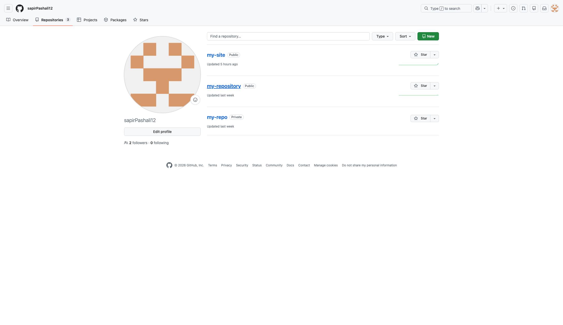The width and height of the screenshot is (563, 325).
Task: Switch to the Stars tab
Action: (x=141, y=20)
